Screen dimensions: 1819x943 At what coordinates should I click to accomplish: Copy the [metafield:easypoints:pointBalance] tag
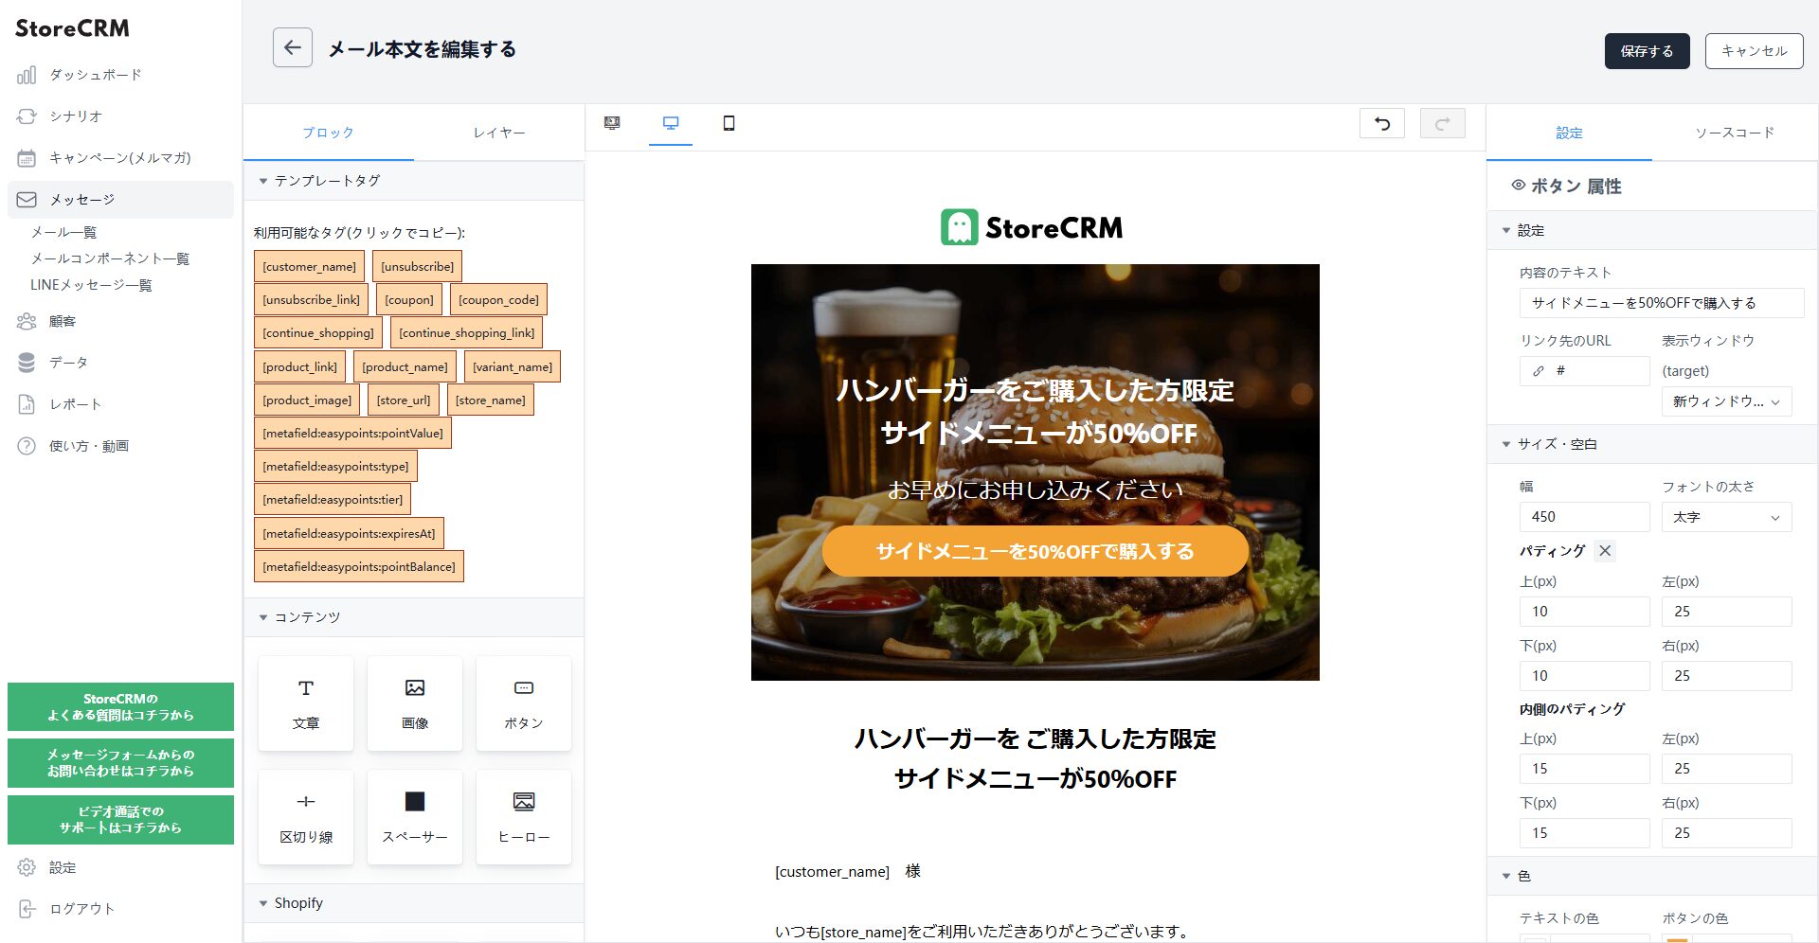pos(359,566)
